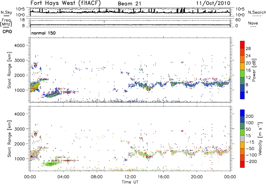Click the 'Nave' legend label
The height and width of the screenshot is (184, 266).
(253, 23)
